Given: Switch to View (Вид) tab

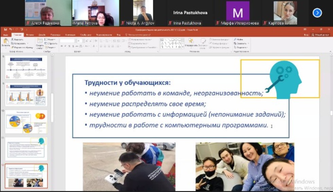Looking at the screenshot, I should click(119, 35).
